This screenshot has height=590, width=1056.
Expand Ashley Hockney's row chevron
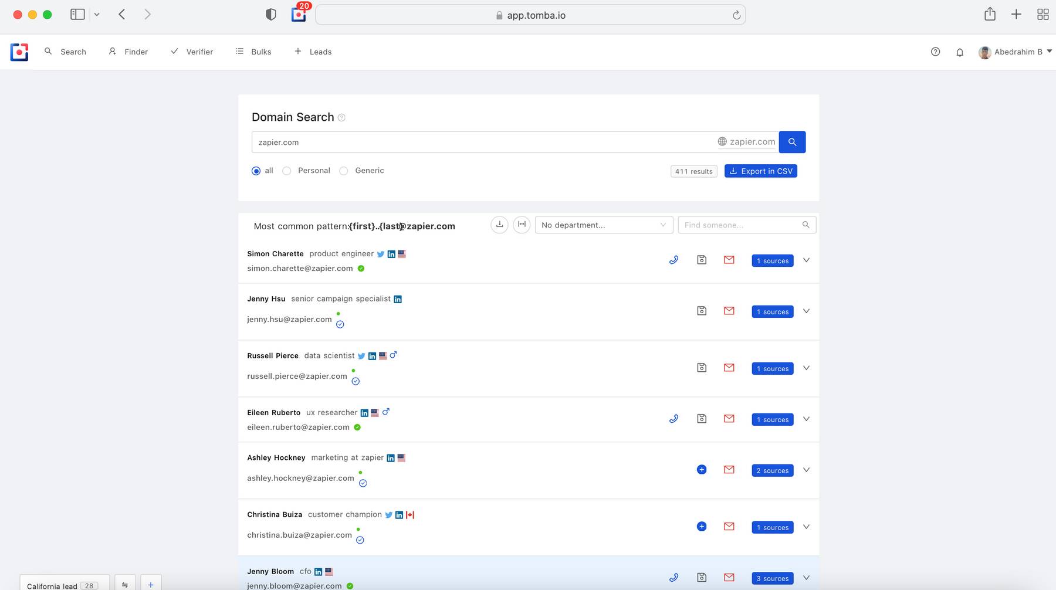tap(806, 470)
